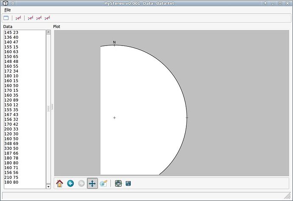Select the '160 55' data row

(x=25, y=66)
